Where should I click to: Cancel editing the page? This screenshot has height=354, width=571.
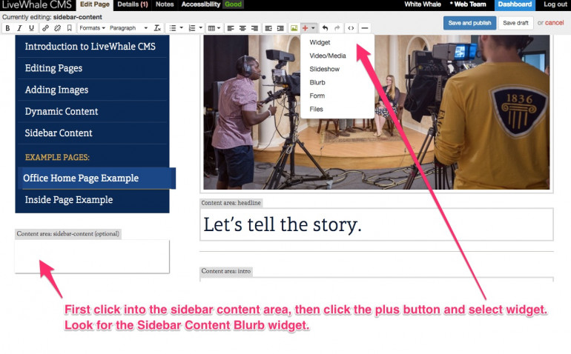click(554, 23)
